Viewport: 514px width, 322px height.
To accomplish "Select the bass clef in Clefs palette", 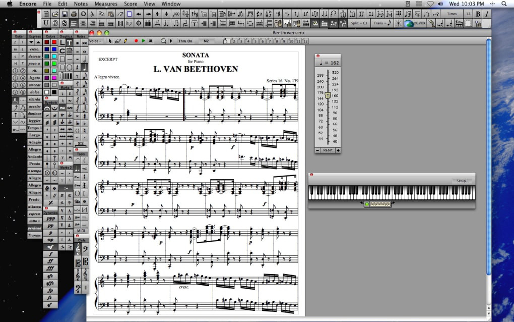I will pos(85,249).
